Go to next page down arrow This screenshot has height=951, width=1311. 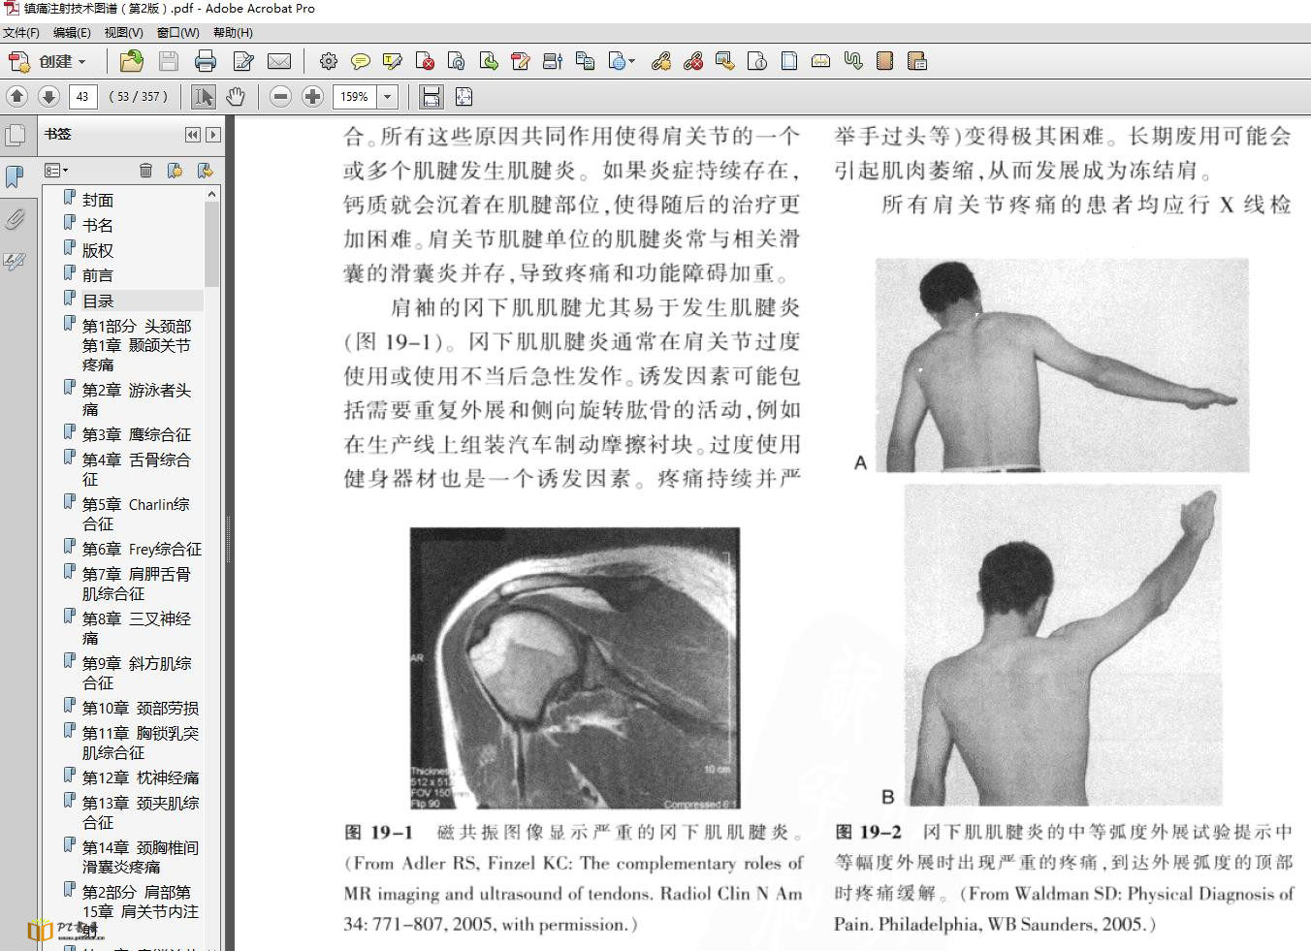click(x=48, y=97)
